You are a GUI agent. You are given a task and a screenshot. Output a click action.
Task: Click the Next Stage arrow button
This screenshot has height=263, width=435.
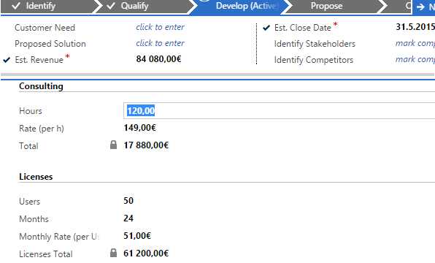[x=424, y=7]
